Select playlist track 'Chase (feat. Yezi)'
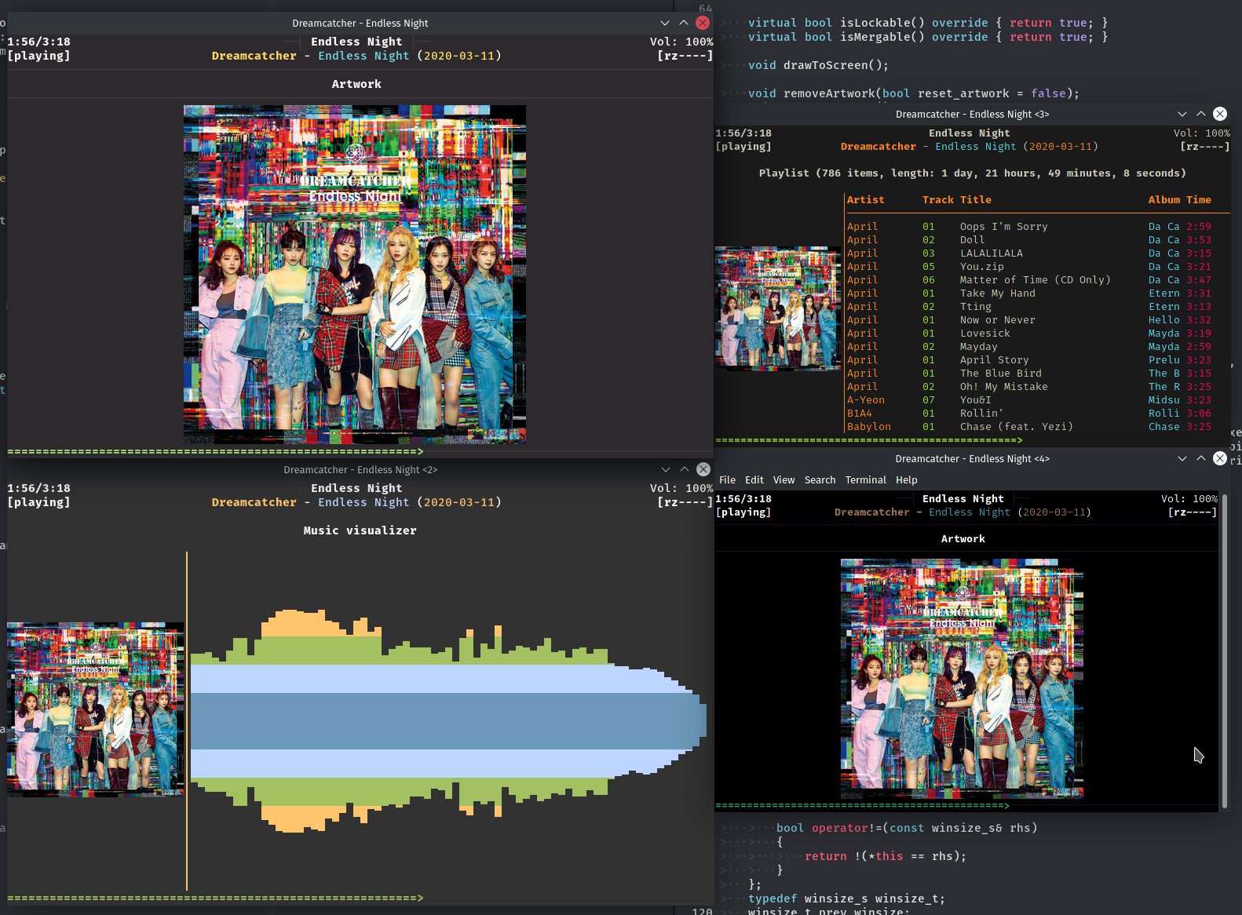Viewport: 1242px width, 915px height. pyautogui.click(x=1029, y=427)
